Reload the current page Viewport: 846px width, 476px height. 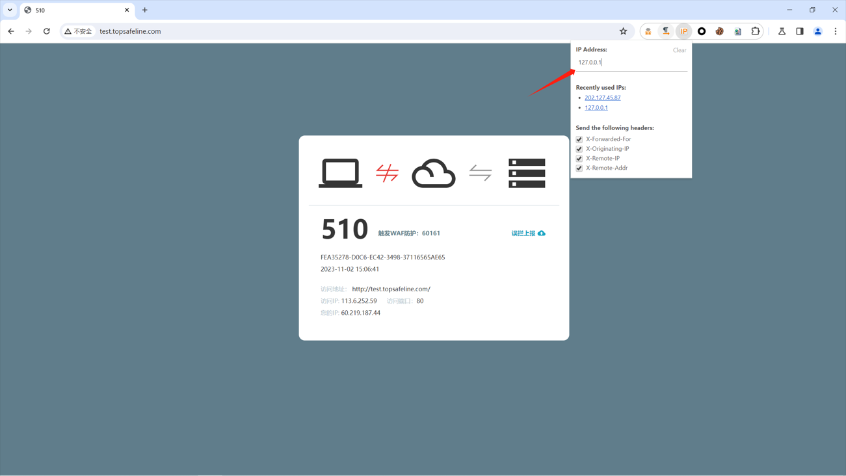click(x=47, y=31)
